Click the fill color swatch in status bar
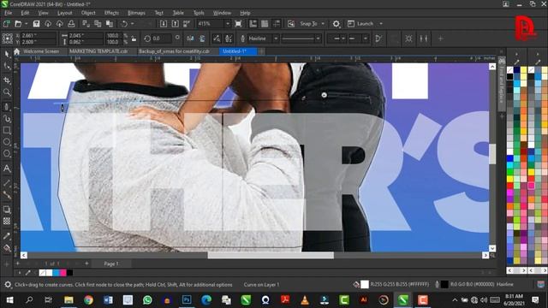This screenshot has height=308, width=548. click(365, 285)
